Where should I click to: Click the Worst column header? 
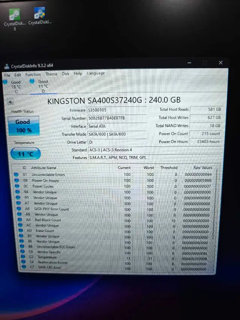(x=148, y=168)
